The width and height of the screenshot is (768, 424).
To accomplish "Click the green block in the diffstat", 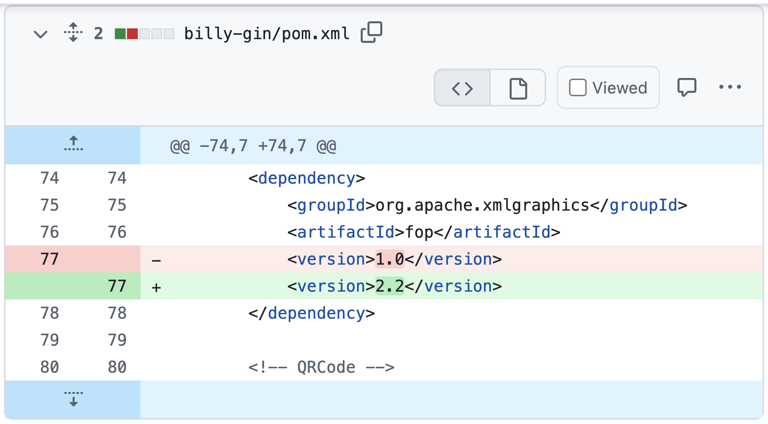I will pyautogui.click(x=120, y=34).
